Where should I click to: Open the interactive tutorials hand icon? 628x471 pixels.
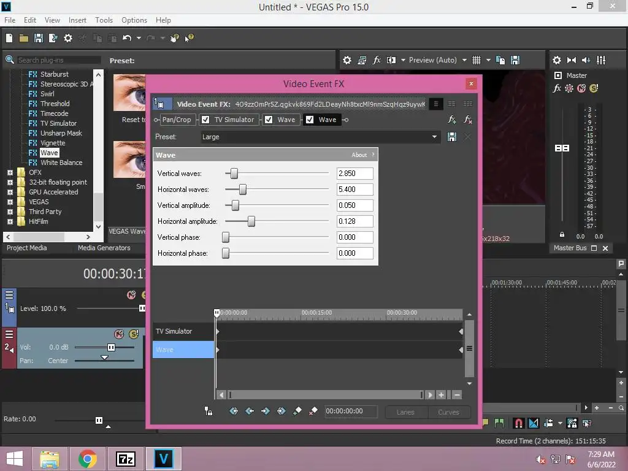175,38
